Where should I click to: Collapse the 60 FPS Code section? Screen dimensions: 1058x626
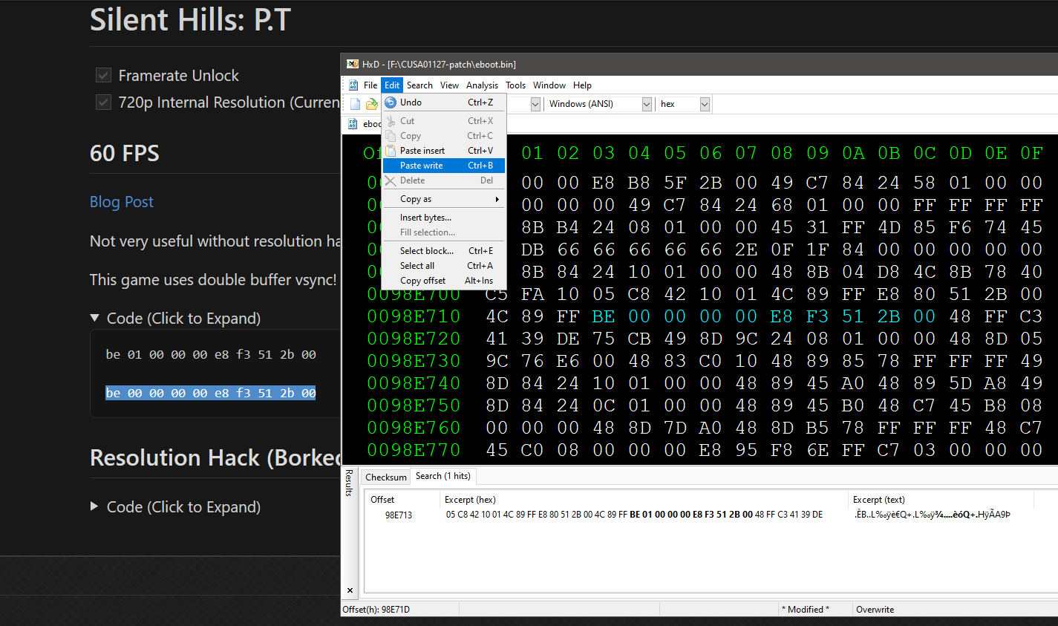94,318
